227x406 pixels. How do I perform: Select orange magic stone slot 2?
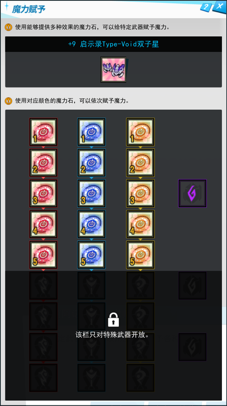[x=140, y=163]
